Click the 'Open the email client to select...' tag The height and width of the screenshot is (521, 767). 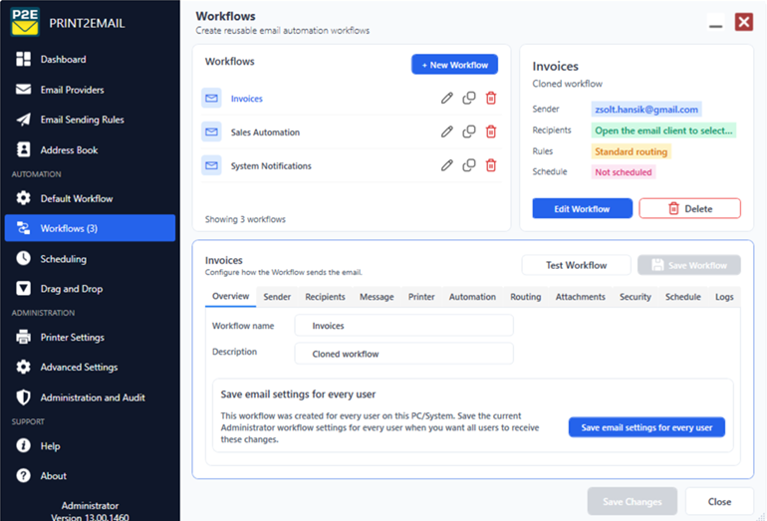663,130
